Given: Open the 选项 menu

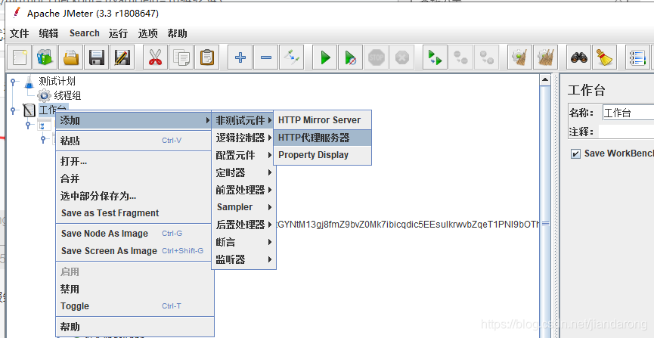Looking at the screenshot, I should click(147, 33).
